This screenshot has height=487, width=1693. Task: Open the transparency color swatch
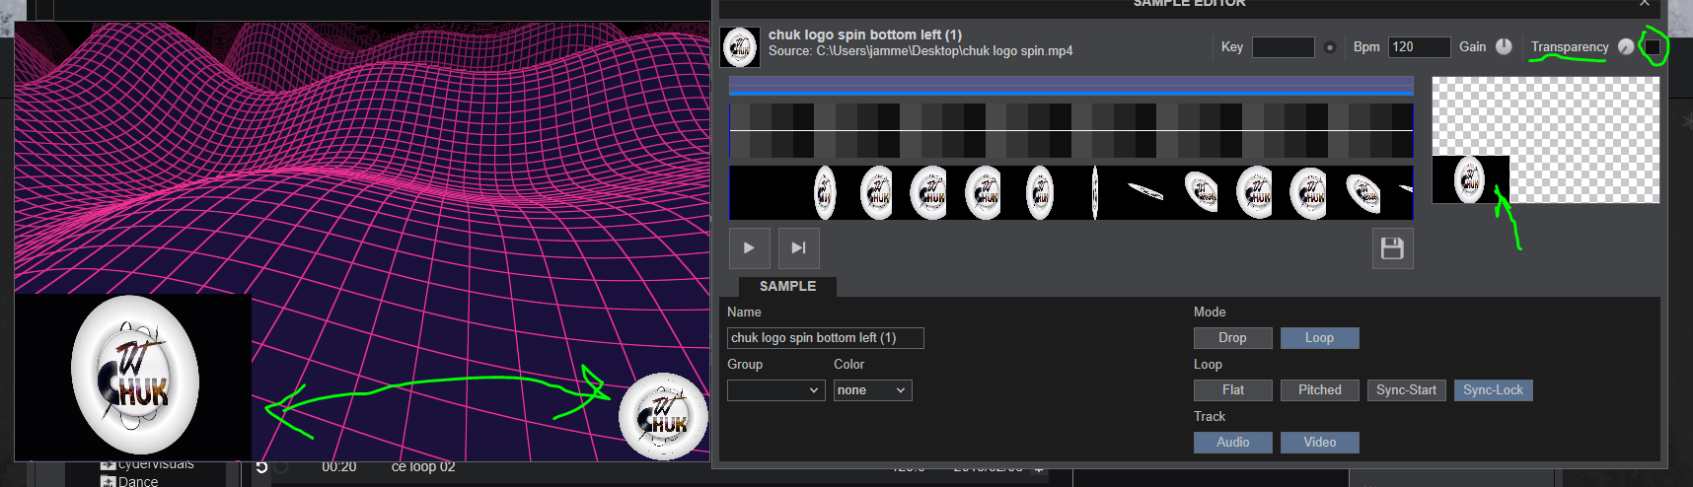[x=1653, y=46]
